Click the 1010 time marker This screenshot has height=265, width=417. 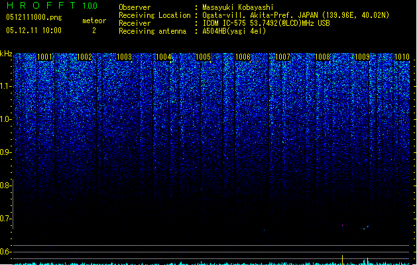pos(402,57)
